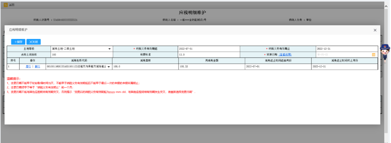Click the 保存 save button

pos(18,42)
